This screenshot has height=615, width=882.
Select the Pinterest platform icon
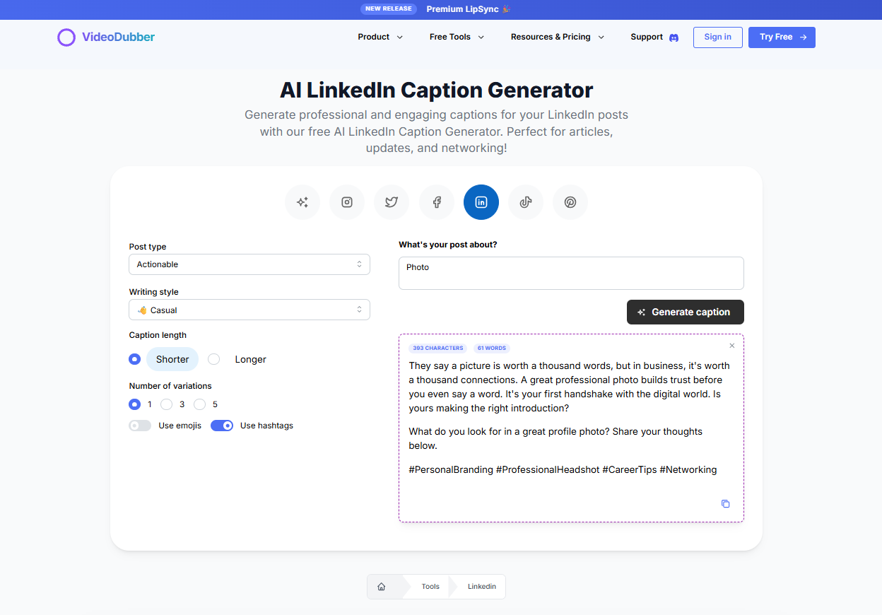pyautogui.click(x=570, y=202)
